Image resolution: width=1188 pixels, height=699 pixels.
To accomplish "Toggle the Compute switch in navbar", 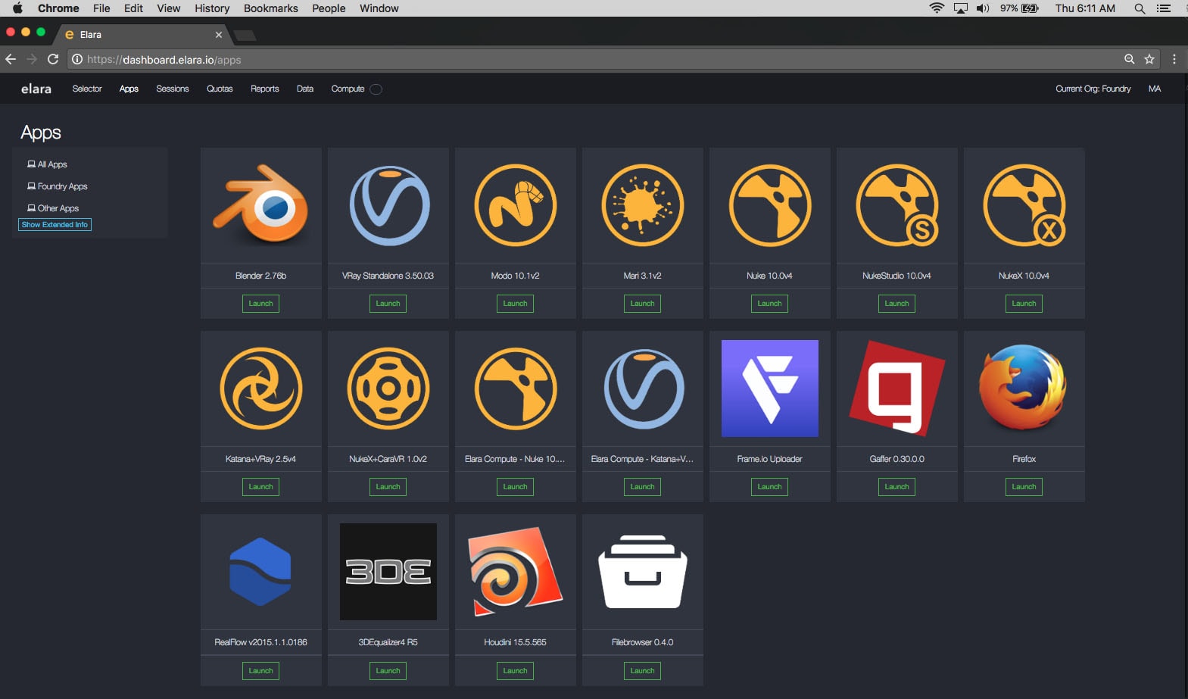I will coord(376,89).
